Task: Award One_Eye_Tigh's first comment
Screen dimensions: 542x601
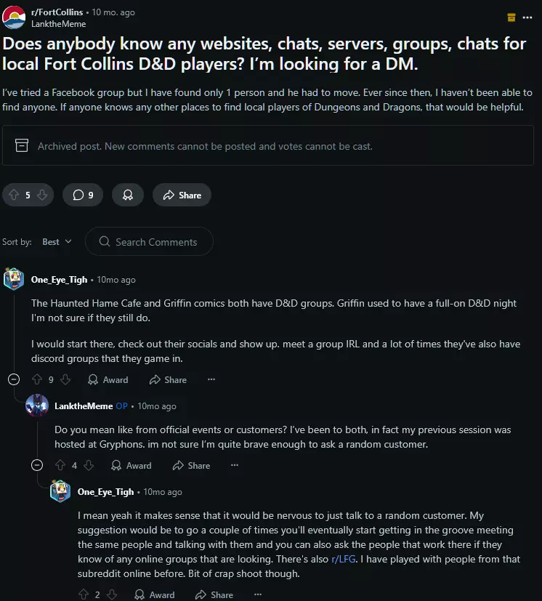Action: (108, 379)
